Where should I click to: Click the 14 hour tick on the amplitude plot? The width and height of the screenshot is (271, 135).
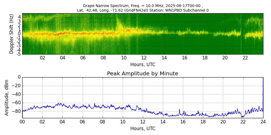click(x=163, y=122)
